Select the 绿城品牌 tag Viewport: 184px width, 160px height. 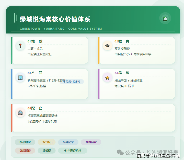click(x=91, y=142)
